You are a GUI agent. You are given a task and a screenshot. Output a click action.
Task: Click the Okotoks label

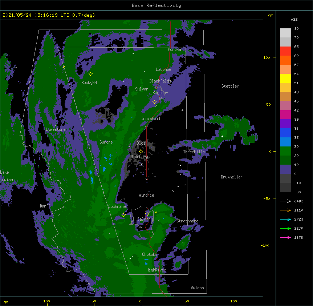150,254
